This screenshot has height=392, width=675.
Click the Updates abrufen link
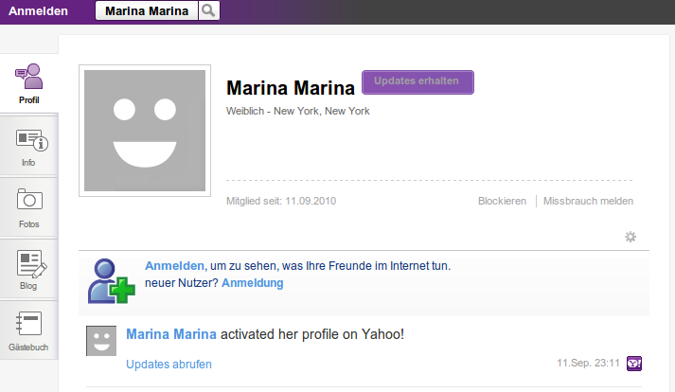click(169, 365)
